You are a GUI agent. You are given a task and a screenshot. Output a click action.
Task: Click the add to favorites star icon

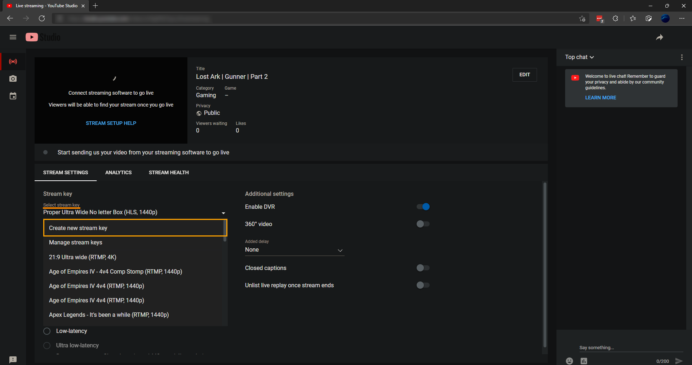pyautogui.click(x=582, y=18)
